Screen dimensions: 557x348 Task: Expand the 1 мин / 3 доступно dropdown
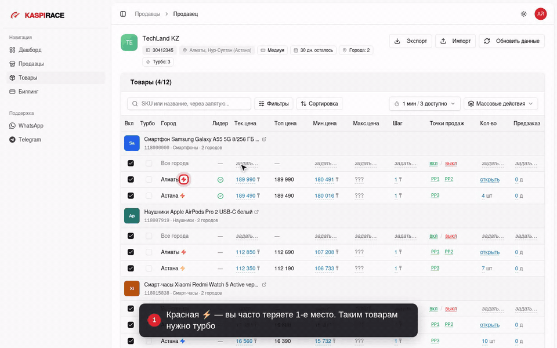point(425,104)
